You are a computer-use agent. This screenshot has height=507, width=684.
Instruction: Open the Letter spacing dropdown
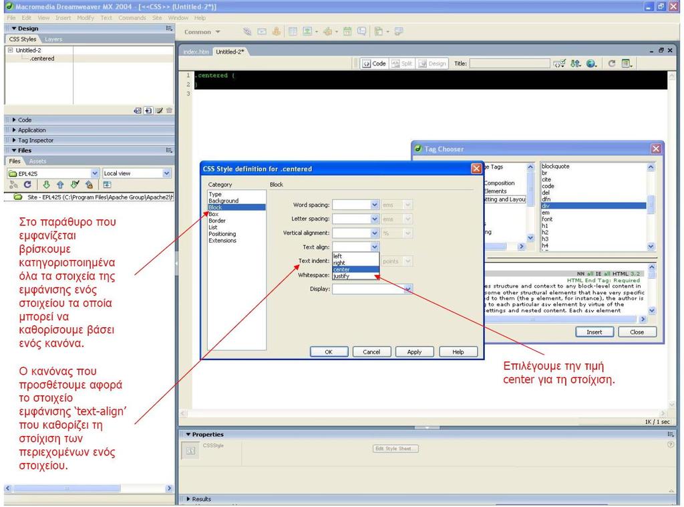click(374, 219)
